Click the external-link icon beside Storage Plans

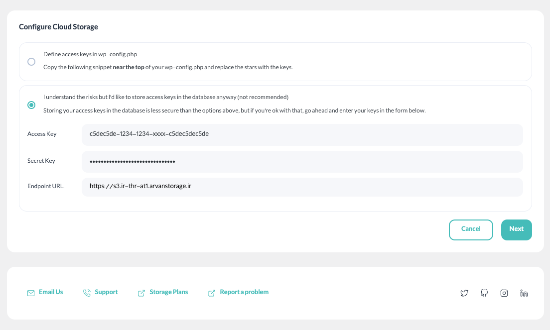pyautogui.click(x=141, y=293)
